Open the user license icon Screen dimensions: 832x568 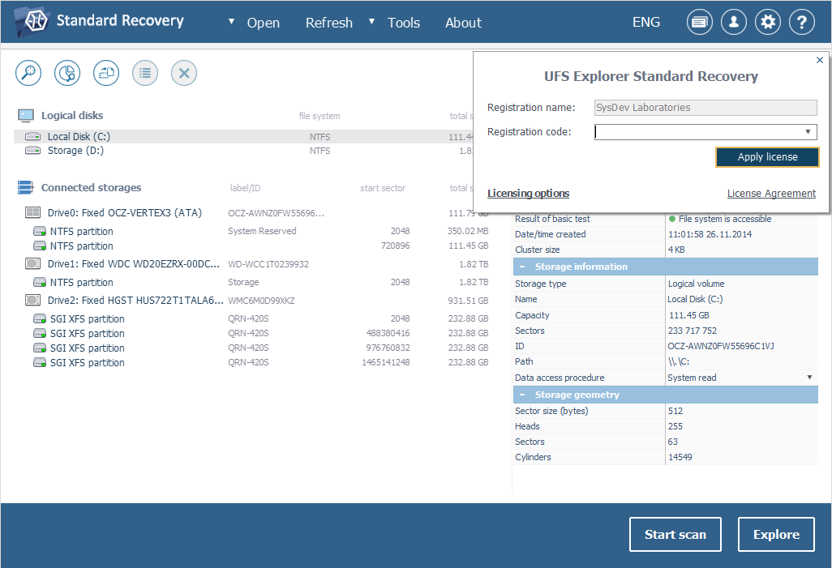pos(734,22)
